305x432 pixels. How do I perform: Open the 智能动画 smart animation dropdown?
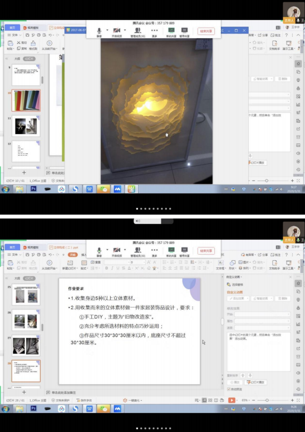click(262, 299)
